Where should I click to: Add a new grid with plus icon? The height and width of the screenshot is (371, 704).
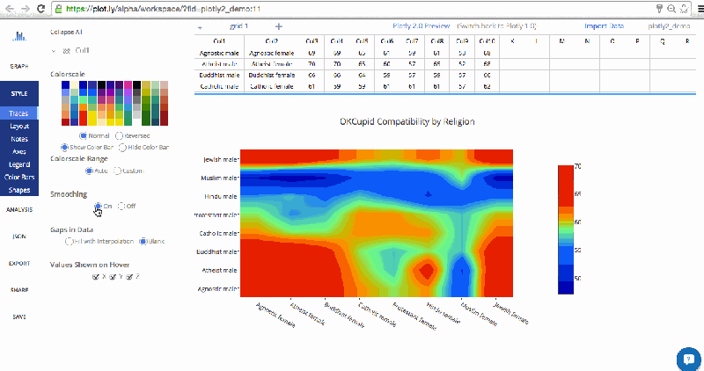click(x=279, y=26)
